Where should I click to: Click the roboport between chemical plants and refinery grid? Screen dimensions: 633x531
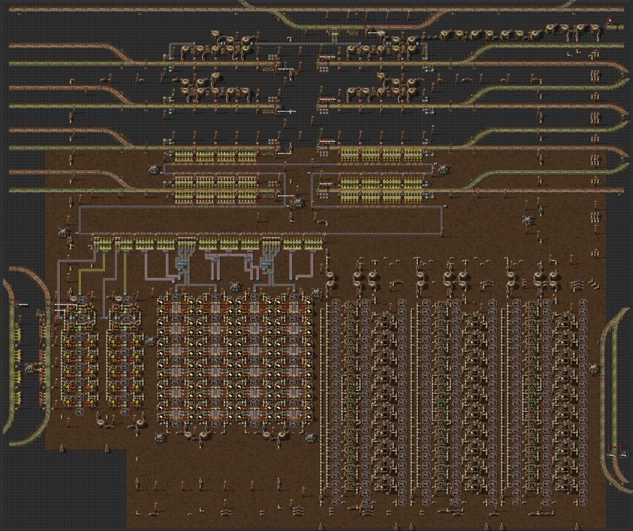click(x=151, y=341)
